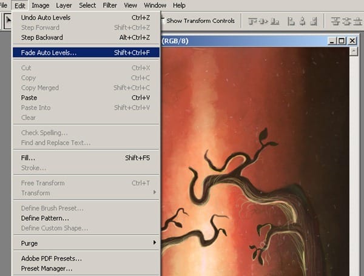Viewport: 364px width, 276px height.
Task: Maximize the document window
Action: pos(342,41)
